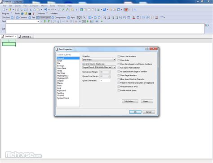Click the Quote Character input field

105,81
